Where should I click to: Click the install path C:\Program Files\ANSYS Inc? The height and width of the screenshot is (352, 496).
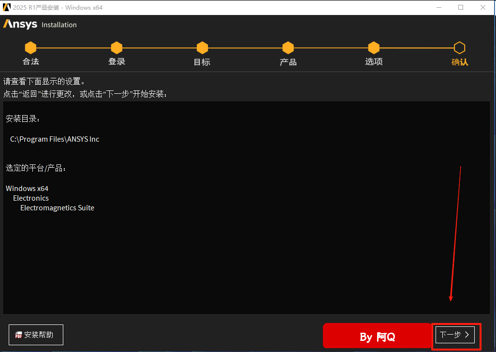[55, 139]
